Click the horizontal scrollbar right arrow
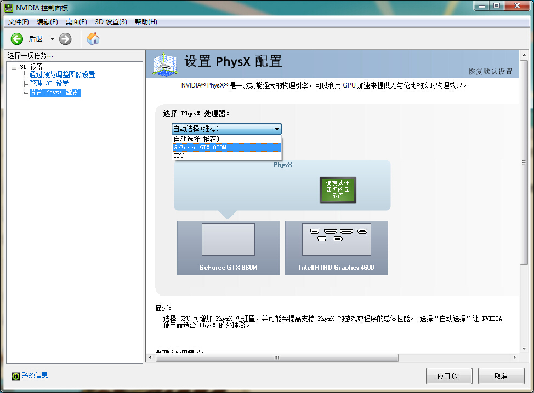The height and width of the screenshot is (393, 534). click(515, 357)
